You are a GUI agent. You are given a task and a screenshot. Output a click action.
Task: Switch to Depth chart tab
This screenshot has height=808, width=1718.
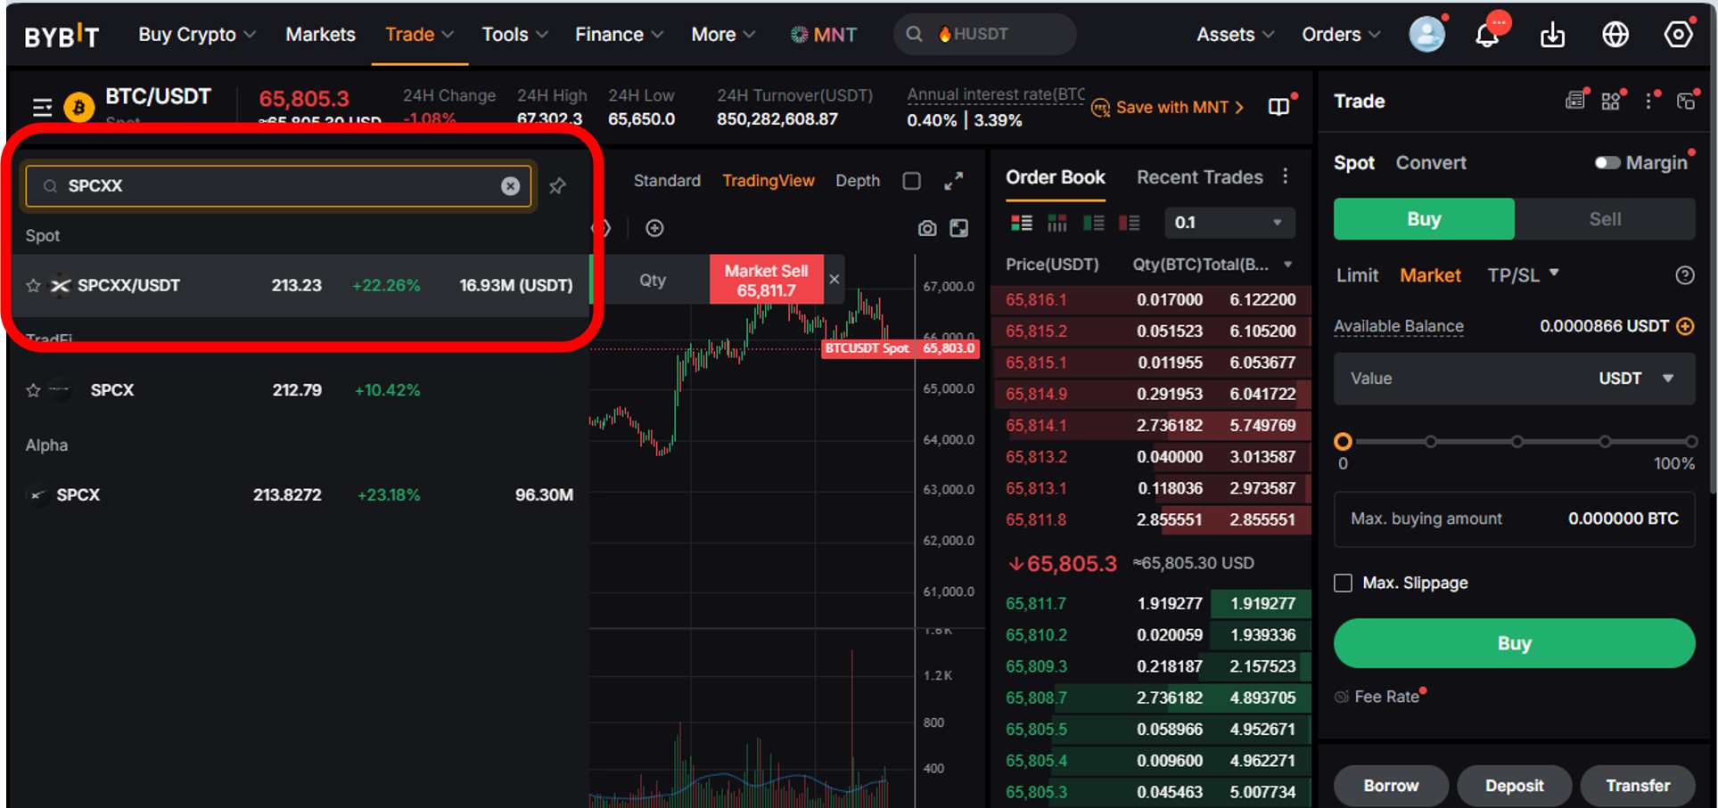858,181
